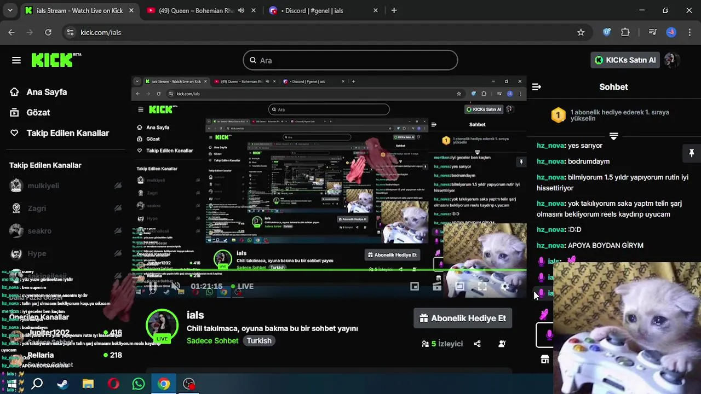
Task: Click hz_nova username on 'yes sarıyor'
Action: 550,146
